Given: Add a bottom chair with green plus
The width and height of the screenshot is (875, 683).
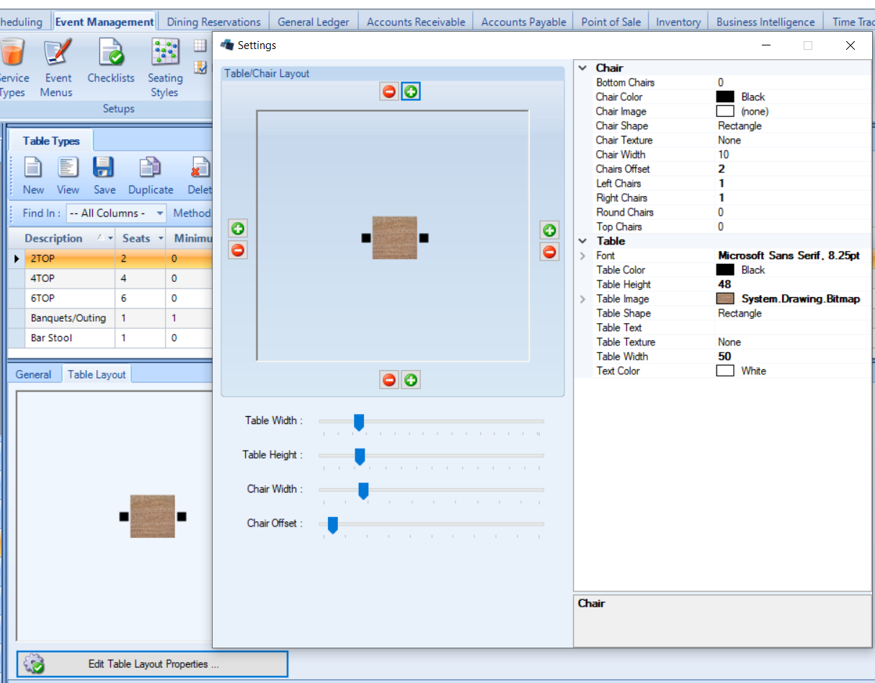Looking at the screenshot, I should [x=411, y=379].
